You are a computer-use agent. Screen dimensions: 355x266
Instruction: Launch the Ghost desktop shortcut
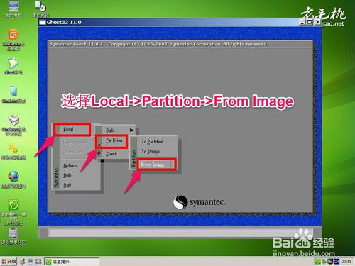[13, 66]
